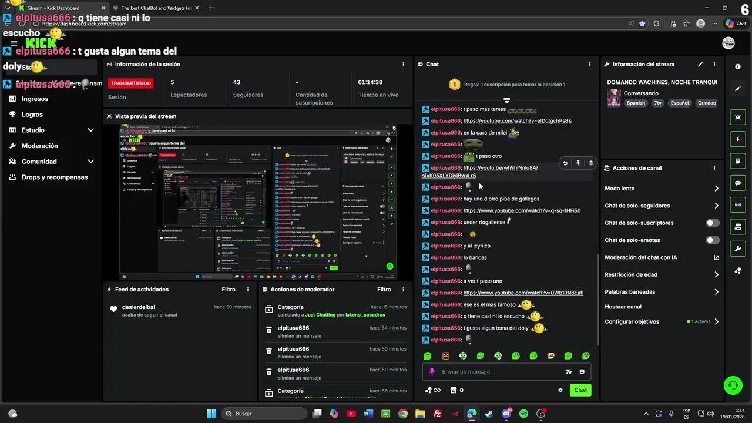This screenshot has width=752, height=423.
Task: Toggle the broadcast signal panel icon
Action: (738, 204)
